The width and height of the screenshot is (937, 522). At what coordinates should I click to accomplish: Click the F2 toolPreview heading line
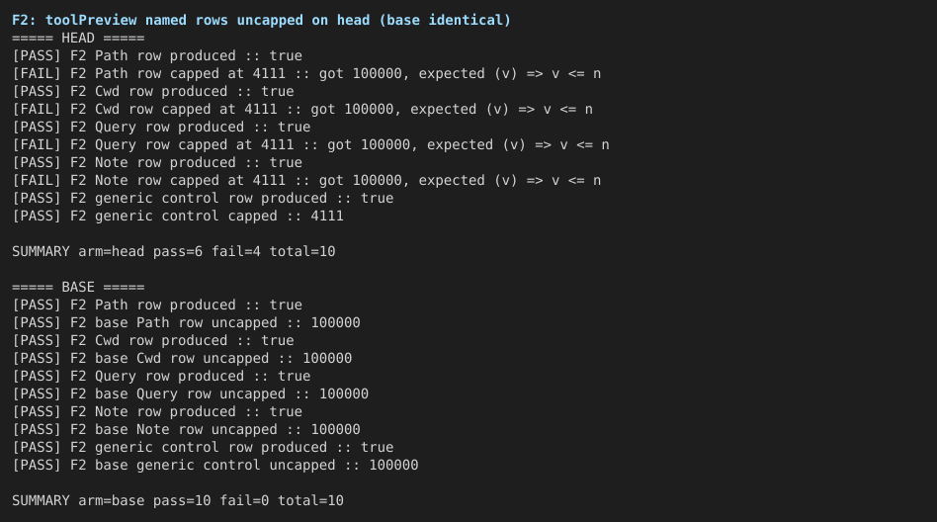click(x=261, y=21)
